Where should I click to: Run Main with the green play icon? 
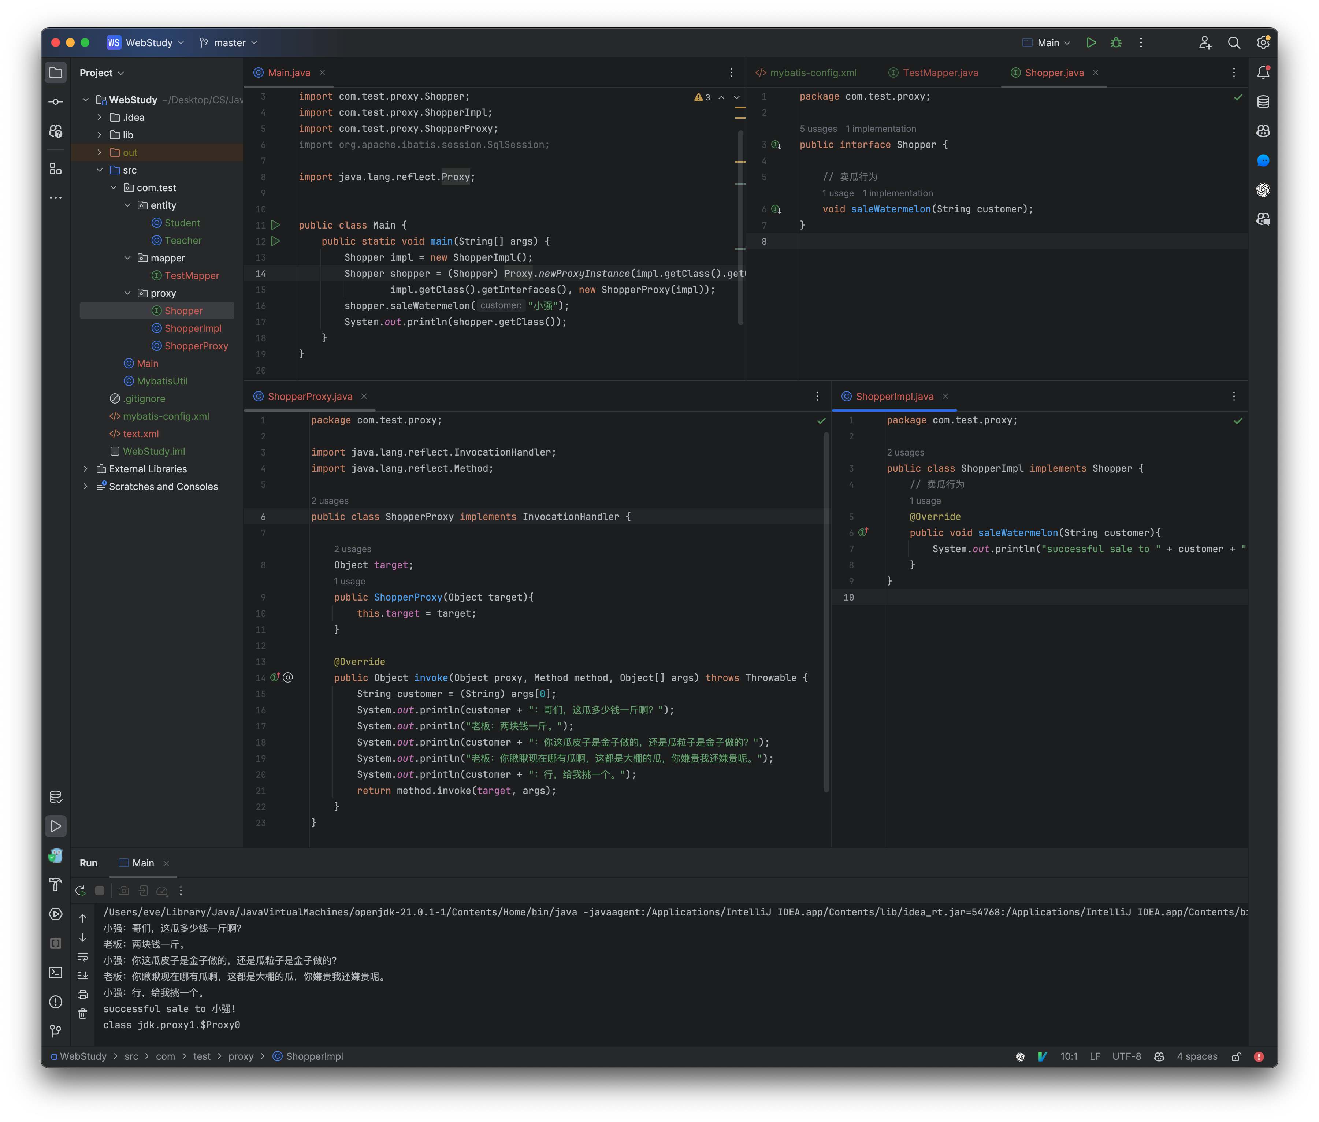click(x=1091, y=42)
